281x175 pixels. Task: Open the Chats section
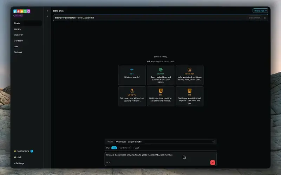click(28, 23)
